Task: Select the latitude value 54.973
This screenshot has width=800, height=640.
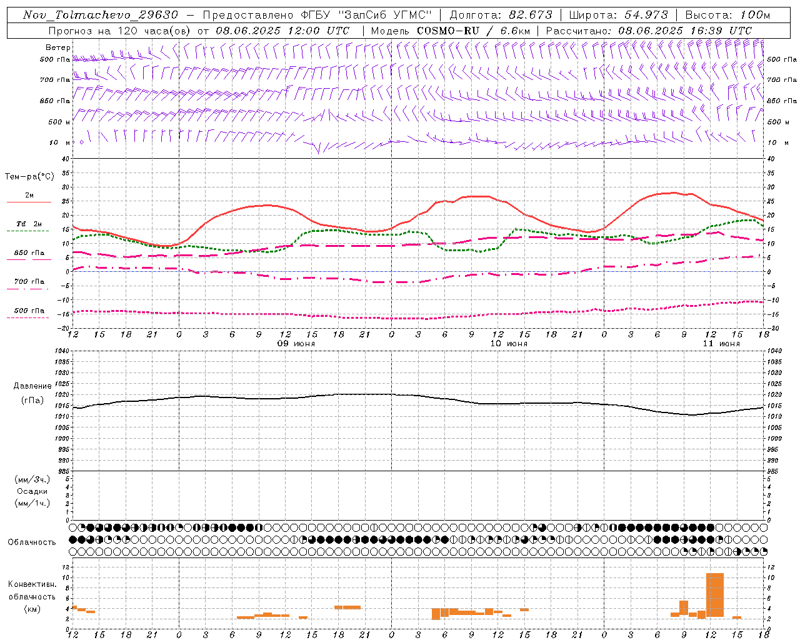Action: tap(646, 15)
